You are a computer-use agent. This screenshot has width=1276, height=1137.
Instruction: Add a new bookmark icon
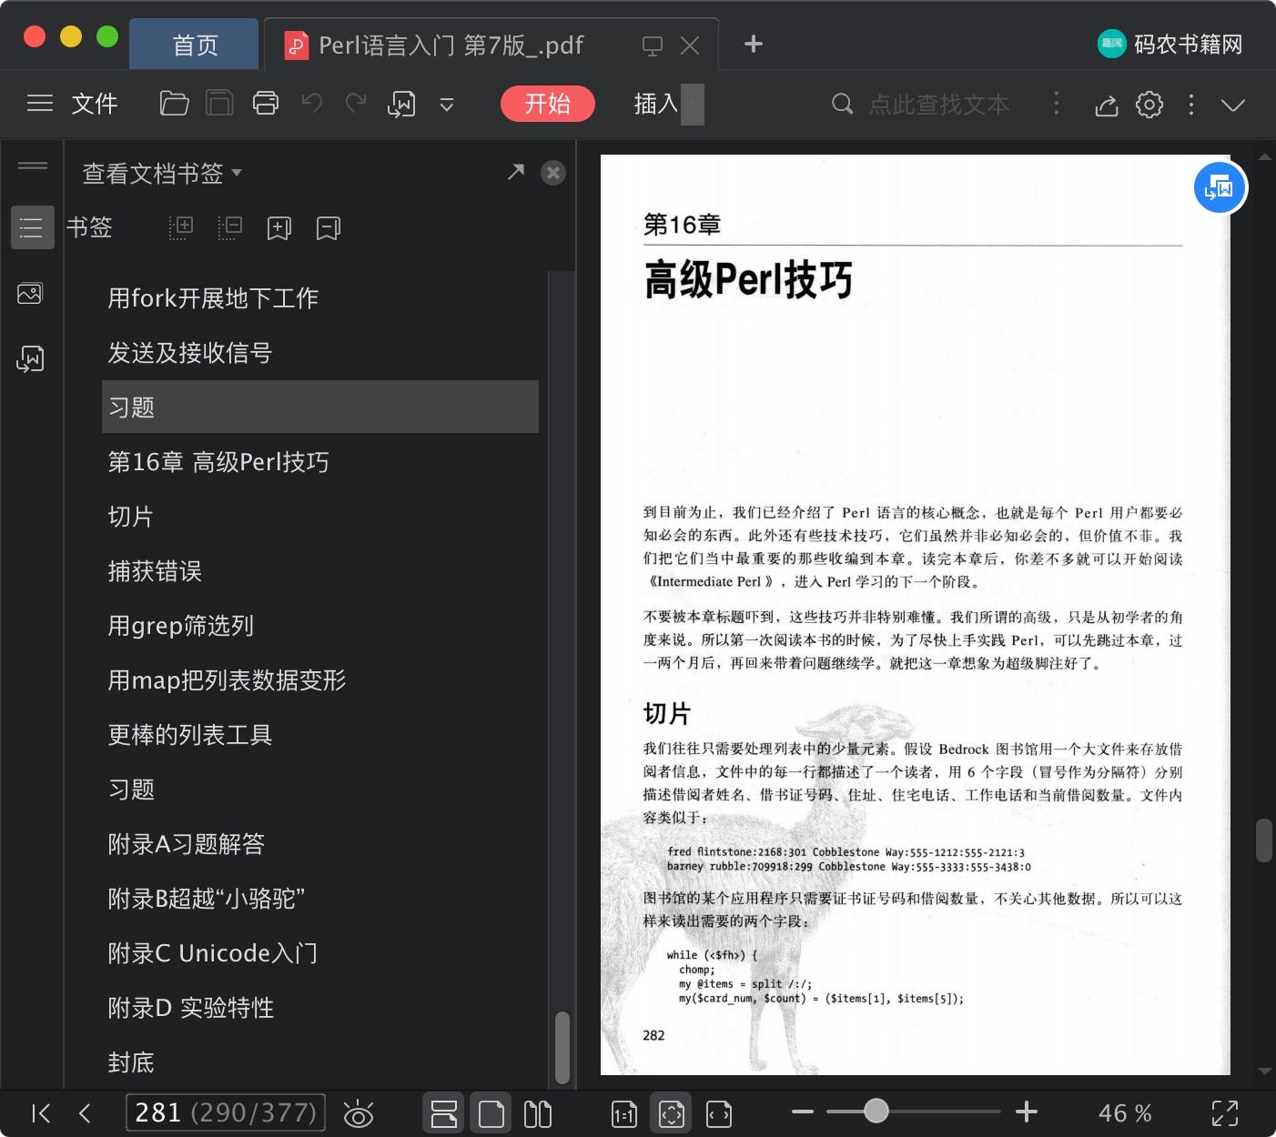pos(279,227)
